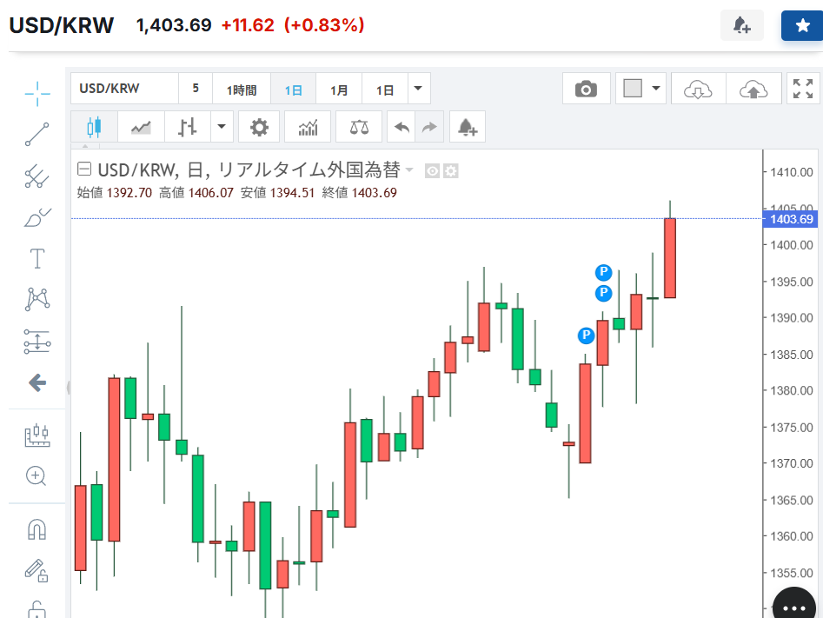
Task: Open the layout dropdown arrow
Action: tap(655, 88)
